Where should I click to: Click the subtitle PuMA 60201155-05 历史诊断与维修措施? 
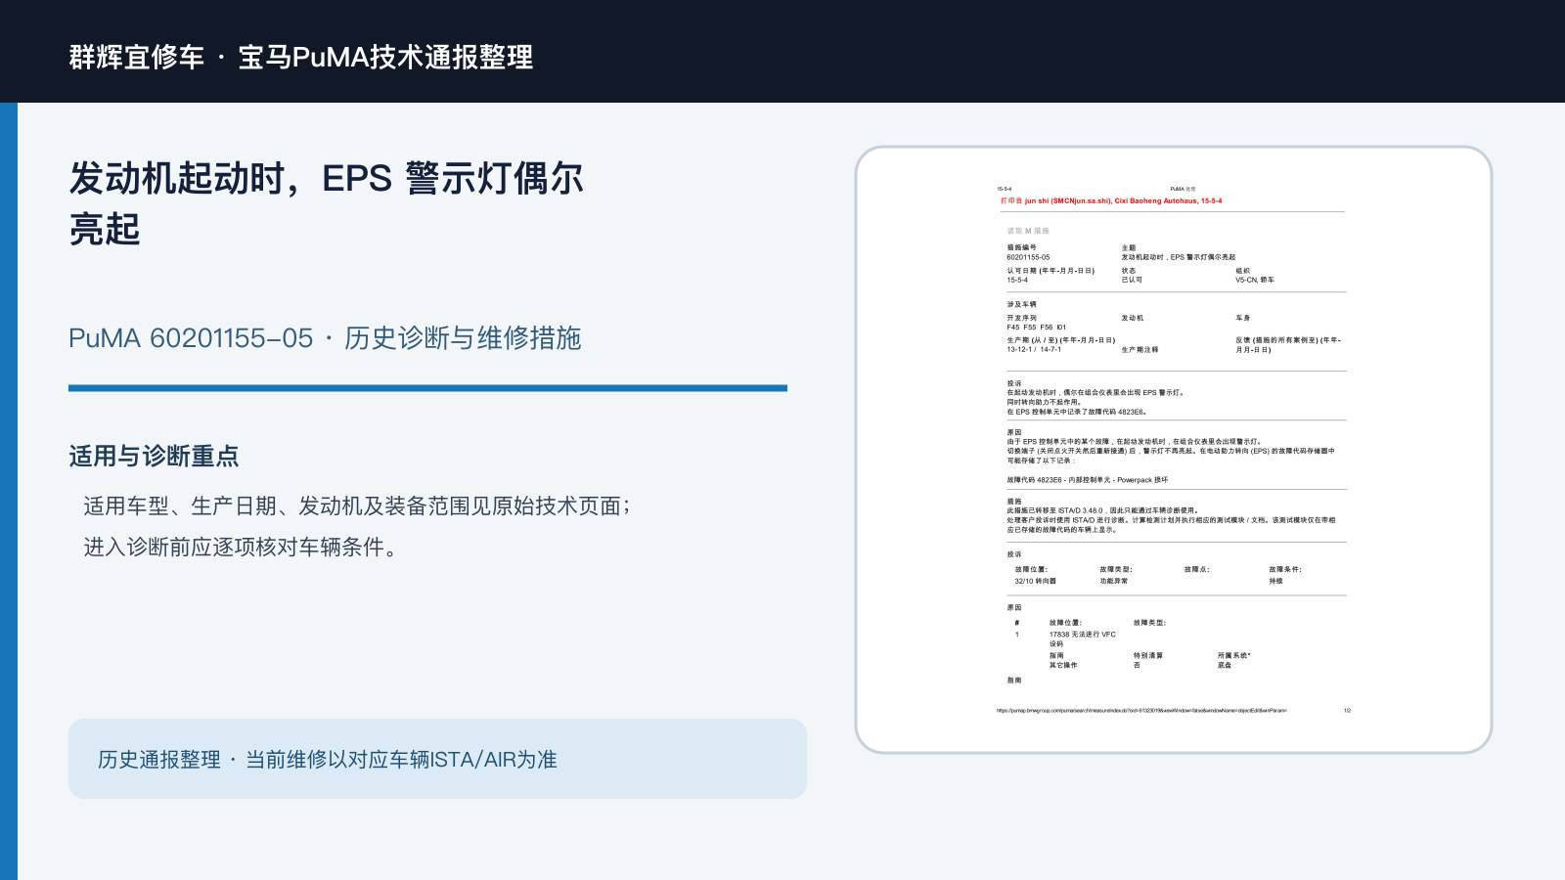pos(325,338)
